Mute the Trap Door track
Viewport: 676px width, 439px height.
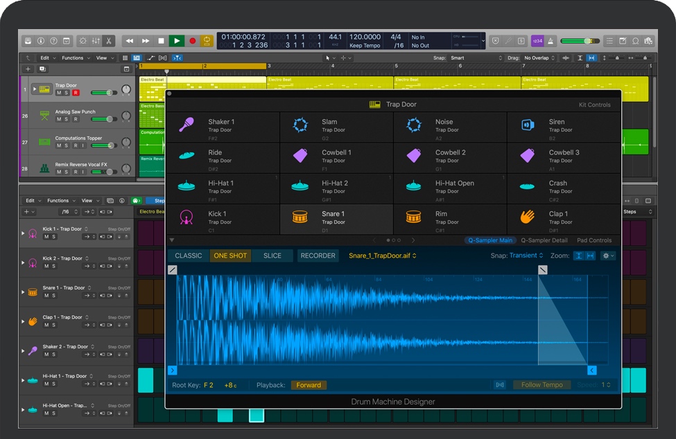[x=59, y=93]
